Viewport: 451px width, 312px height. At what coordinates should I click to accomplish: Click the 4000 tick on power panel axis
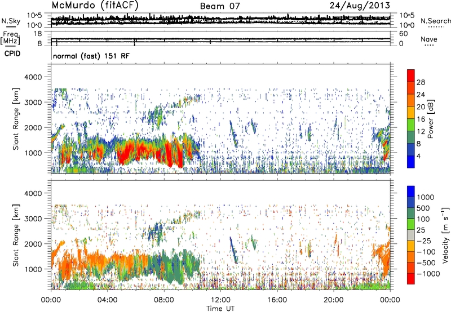pos(33,77)
